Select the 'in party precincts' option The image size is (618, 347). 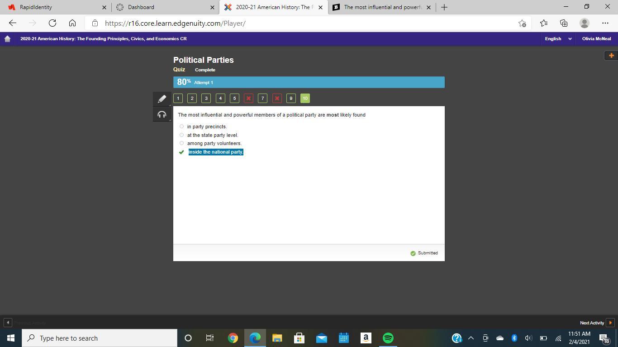pyautogui.click(x=182, y=127)
